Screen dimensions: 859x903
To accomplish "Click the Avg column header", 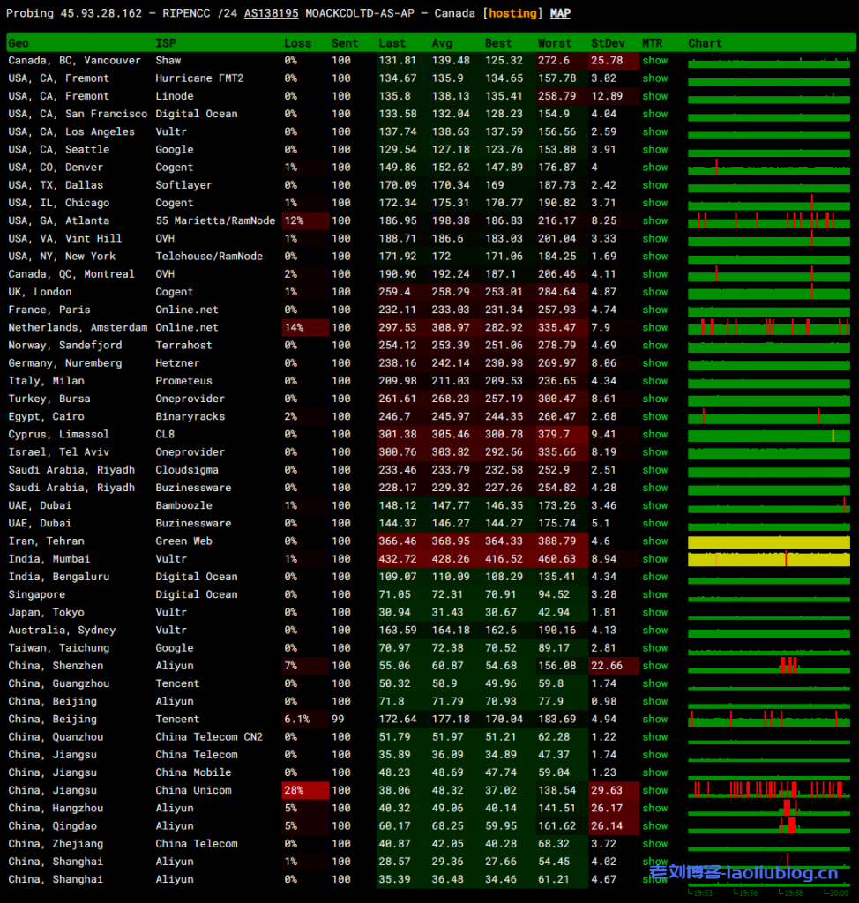I will click(442, 43).
